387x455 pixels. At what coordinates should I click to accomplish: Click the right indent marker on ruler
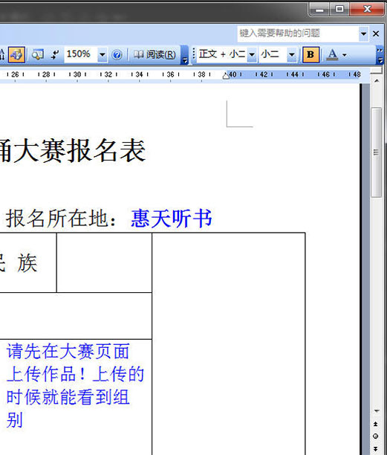(226, 77)
